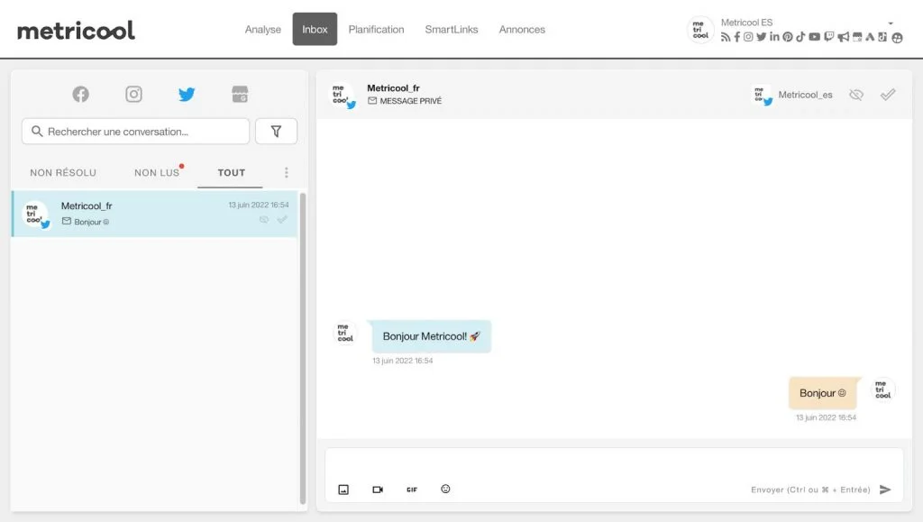Screen dimensions: 923x522
Task: Click the TikTok icon in the header
Action: click(x=800, y=37)
